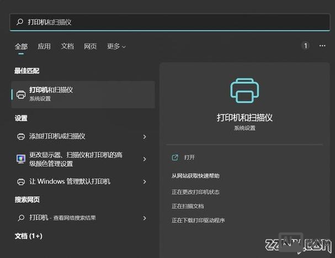Click 打印机和扫描仪 title in preview pane
Image resolution: width=335 pixels, height=258 pixels.
pos(244,118)
